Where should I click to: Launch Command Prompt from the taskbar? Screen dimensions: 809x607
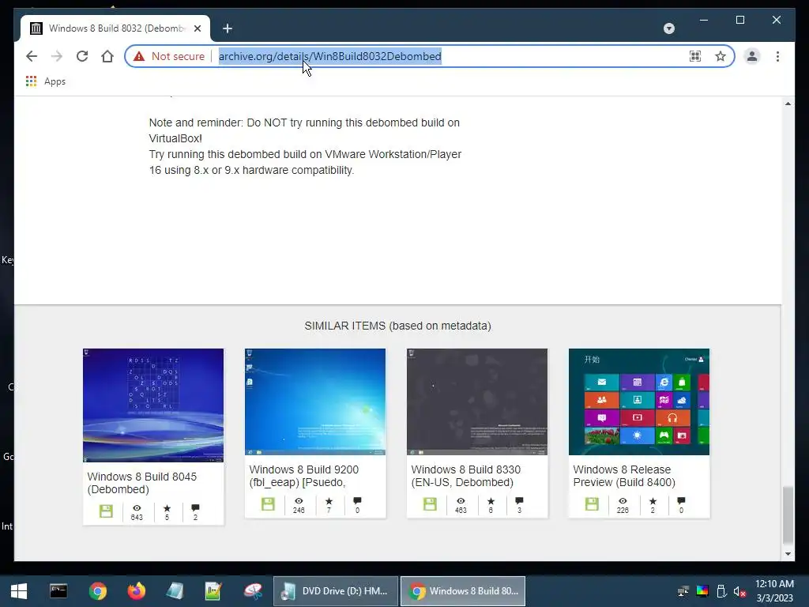[x=58, y=591]
